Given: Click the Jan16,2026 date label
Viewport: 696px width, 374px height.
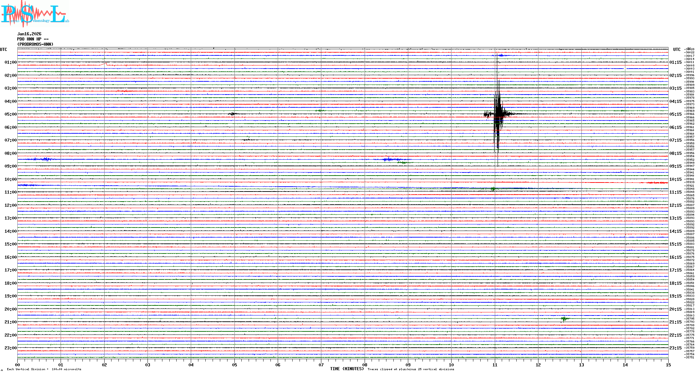Looking at the screenshot, I should pyautogui.click(x=29, y=34).
